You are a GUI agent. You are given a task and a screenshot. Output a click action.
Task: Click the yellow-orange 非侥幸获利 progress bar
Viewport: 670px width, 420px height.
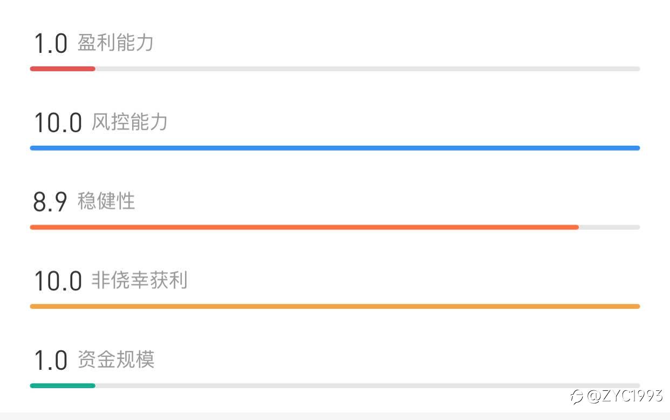coord(334,307)
